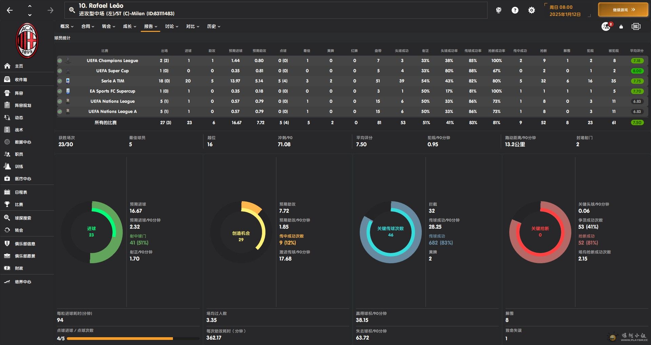Select the 所有的比赛 all competitions row
Image resolution: width=651 pixels, height=345 pixels.
point(353,123)
